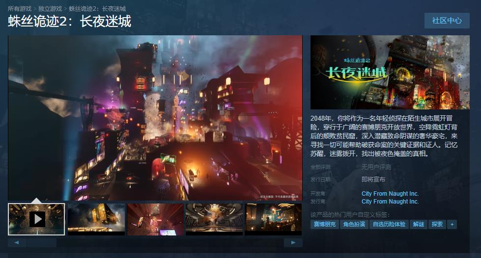Open the 独立游戏 breadcrumb link

point(50,8)
